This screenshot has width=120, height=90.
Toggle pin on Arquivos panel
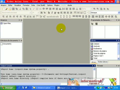coord(19,20)
